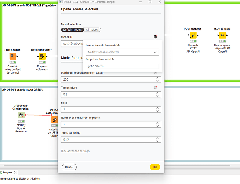Increase the Temperature value
Image resolution: width=240 pixels, height=184 pixels.
(x=158, y=93)
